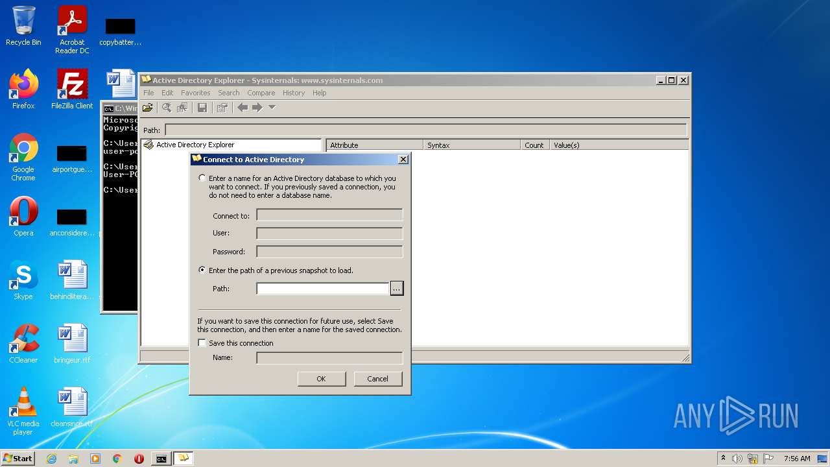The width and height of the screenshot is (830, 467).
Task: Click the Create snapshot toolbar icon
Action: (x=182, y=108)
